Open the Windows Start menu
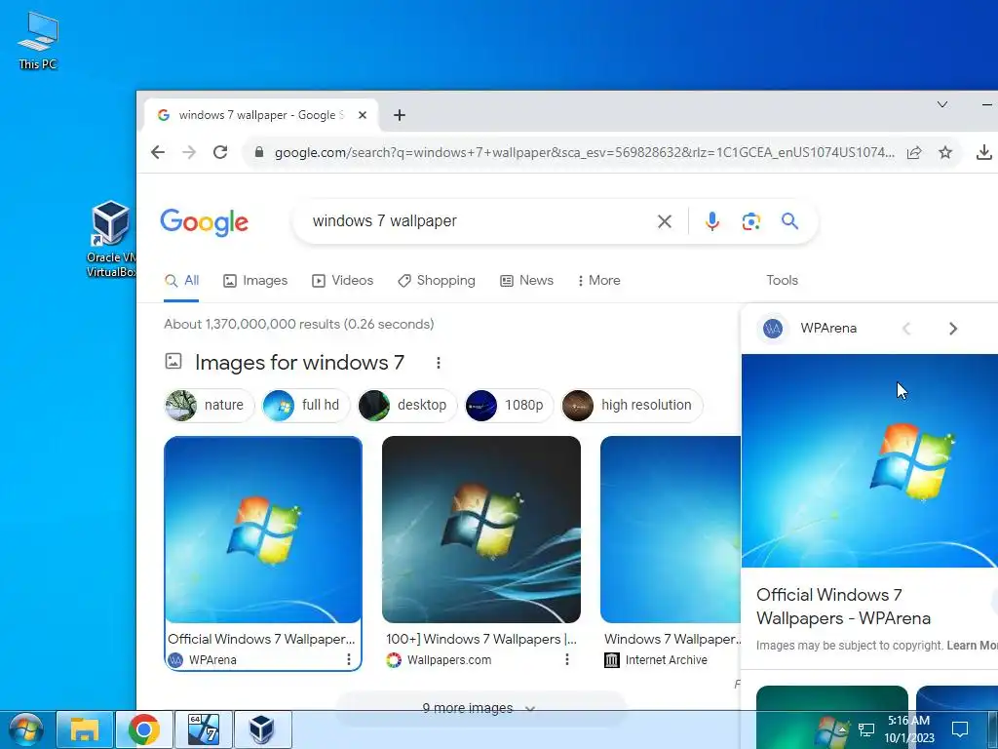Viewport: 998px width, 749px height. coord(25,729)
